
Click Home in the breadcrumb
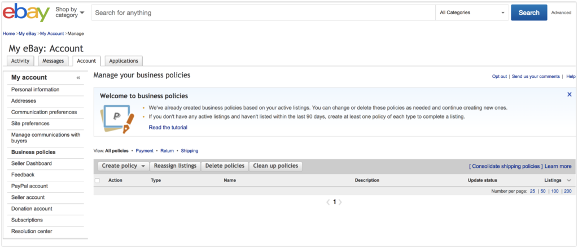9,33
